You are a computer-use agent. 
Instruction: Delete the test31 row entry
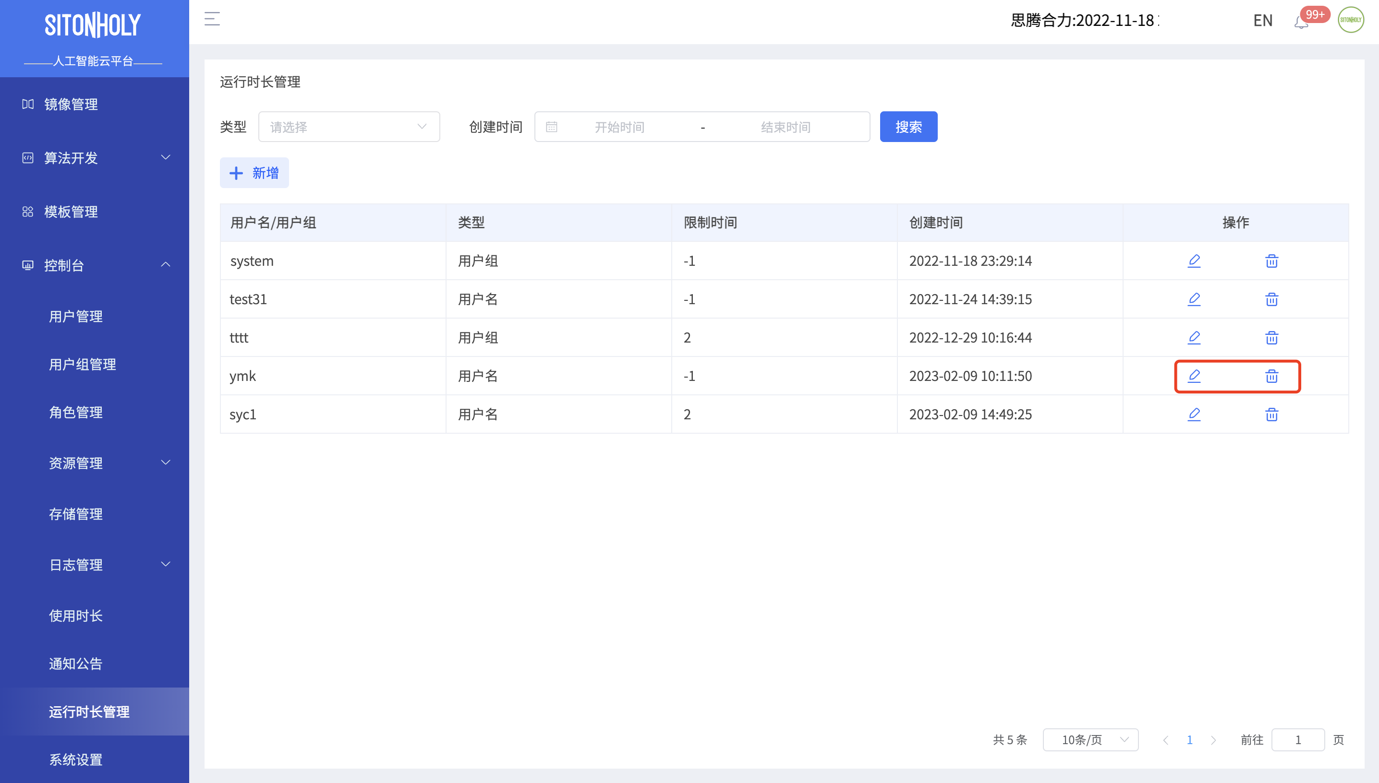(x=1271, y=299)
